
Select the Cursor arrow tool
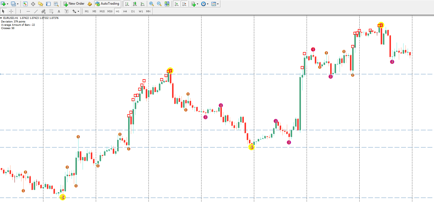3,11
